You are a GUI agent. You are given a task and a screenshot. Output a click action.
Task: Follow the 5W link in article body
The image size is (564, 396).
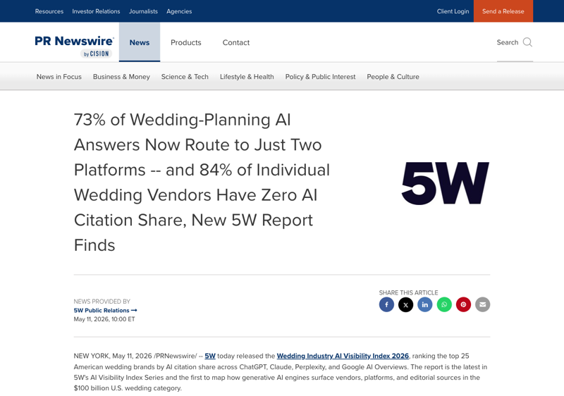[210, 356]
